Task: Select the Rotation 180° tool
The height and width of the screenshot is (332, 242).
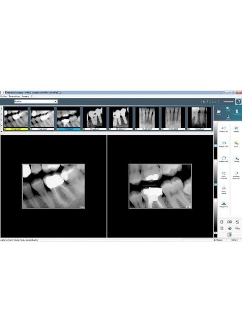Action: (x=224, y=158)
